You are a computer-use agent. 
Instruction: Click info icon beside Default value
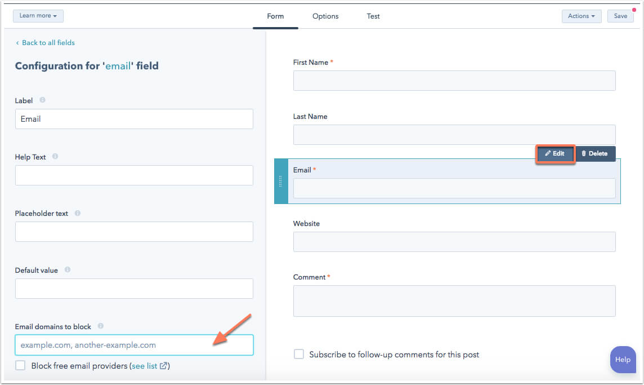[x=68, y=270]
